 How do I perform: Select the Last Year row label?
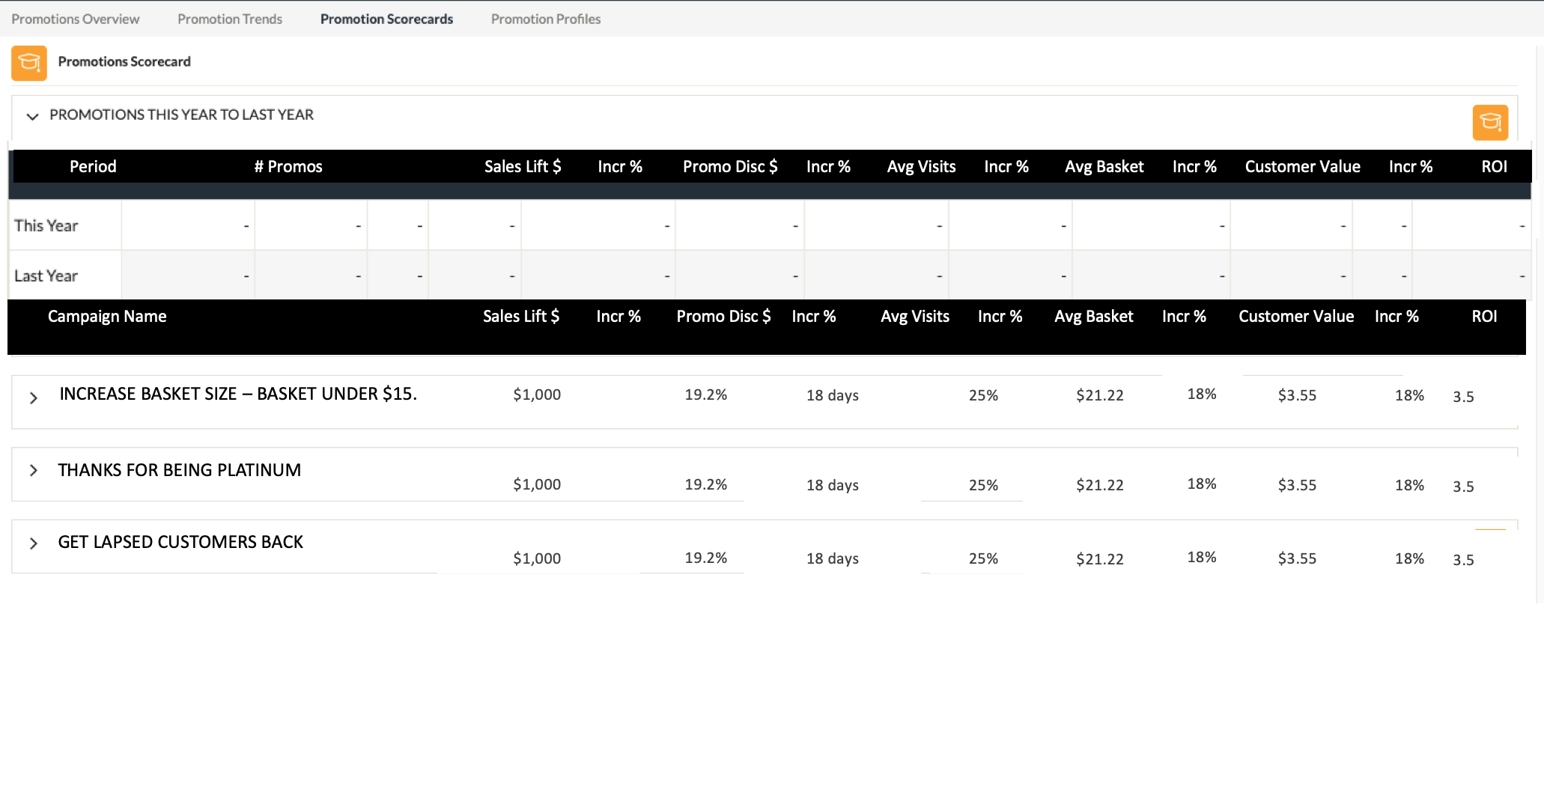point(46,275)
